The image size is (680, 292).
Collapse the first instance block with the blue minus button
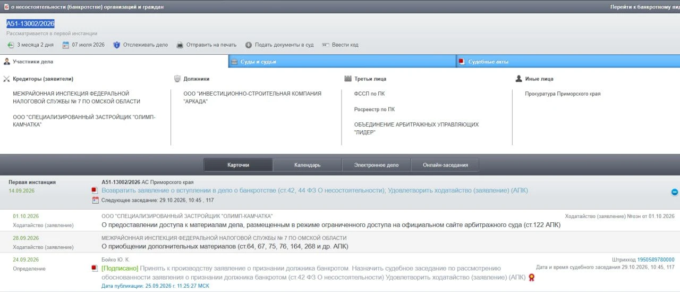coord(675,192)
